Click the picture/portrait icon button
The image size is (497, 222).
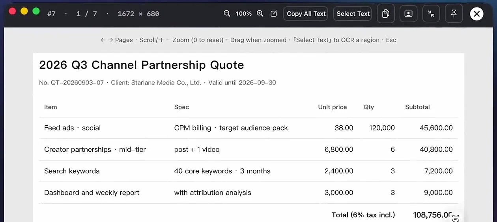[x=409, y=14]
